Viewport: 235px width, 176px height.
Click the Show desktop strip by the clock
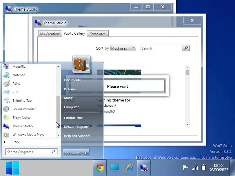pos(232,167)
